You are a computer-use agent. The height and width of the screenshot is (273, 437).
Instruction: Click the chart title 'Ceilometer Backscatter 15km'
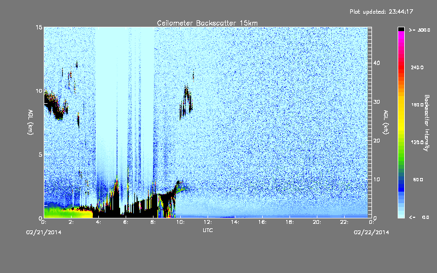pyautogui.click(x=207, y=23)
